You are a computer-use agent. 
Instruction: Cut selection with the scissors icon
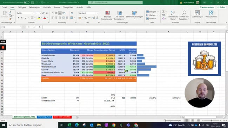coord(10,12)
